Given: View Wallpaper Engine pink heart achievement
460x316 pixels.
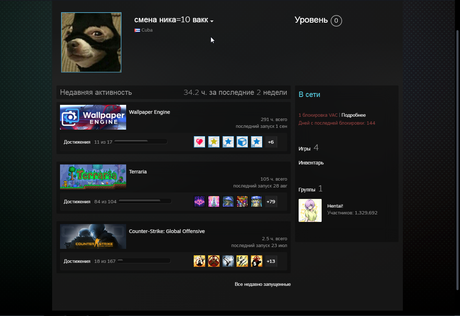Looking at the screenshot, I should tap(199, 142).
